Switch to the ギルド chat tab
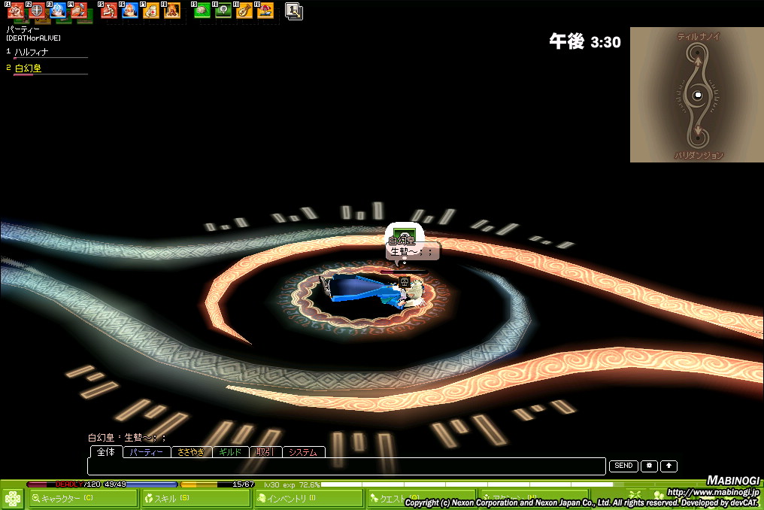The image size is (764, 510). (230, 453)
